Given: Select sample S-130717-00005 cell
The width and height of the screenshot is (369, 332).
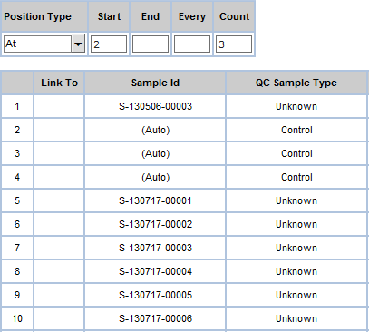Looking at the screenshot, I should point(155,295).
